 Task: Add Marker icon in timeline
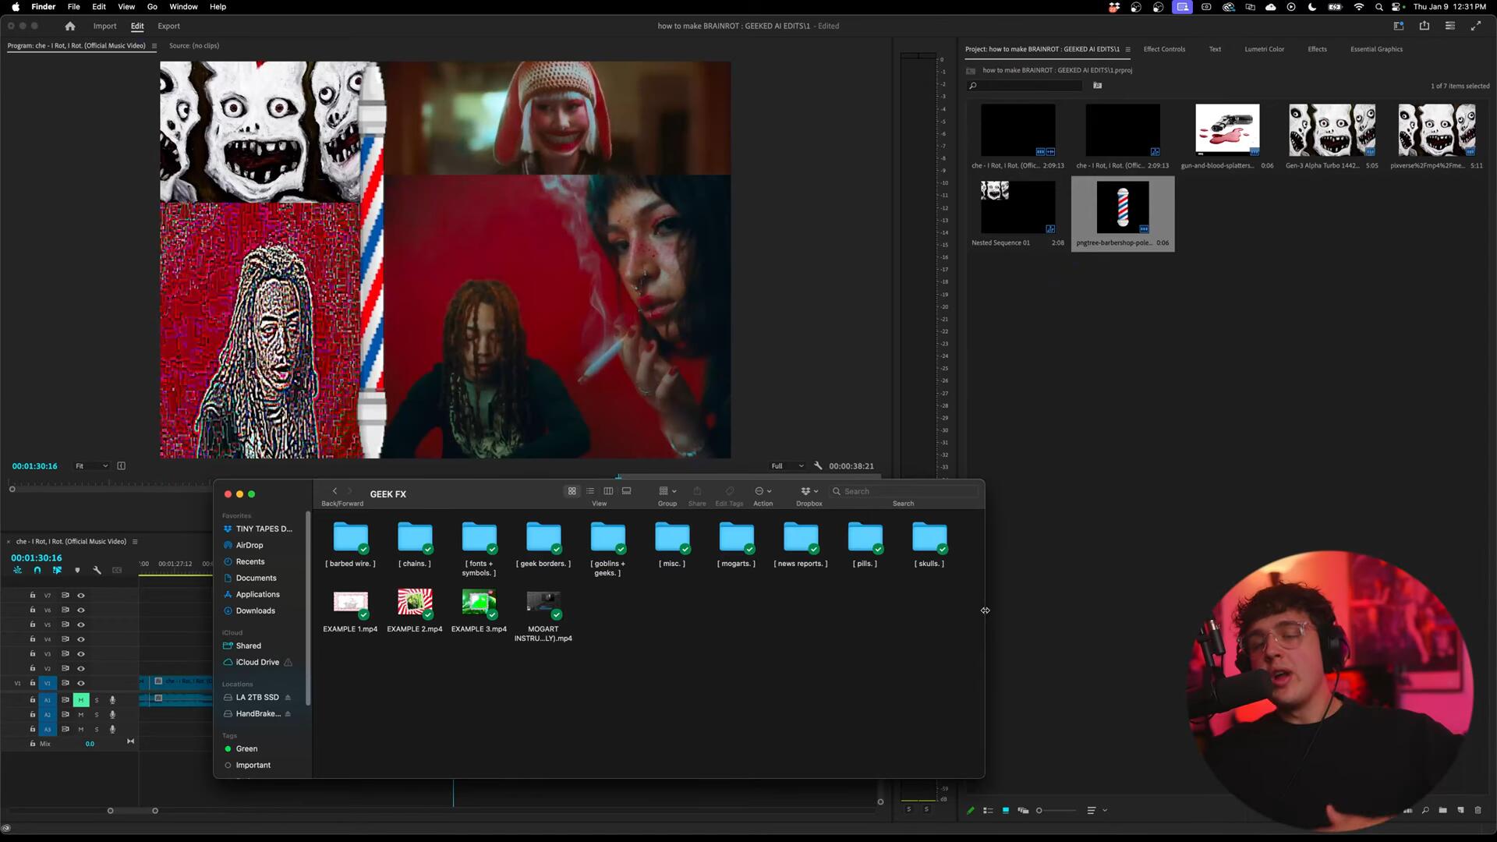pyautogui.click(x=77, y=570)
